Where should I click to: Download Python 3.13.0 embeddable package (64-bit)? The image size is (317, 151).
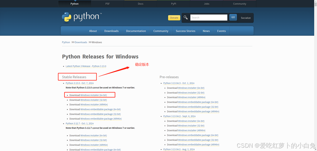click(100, 109)
